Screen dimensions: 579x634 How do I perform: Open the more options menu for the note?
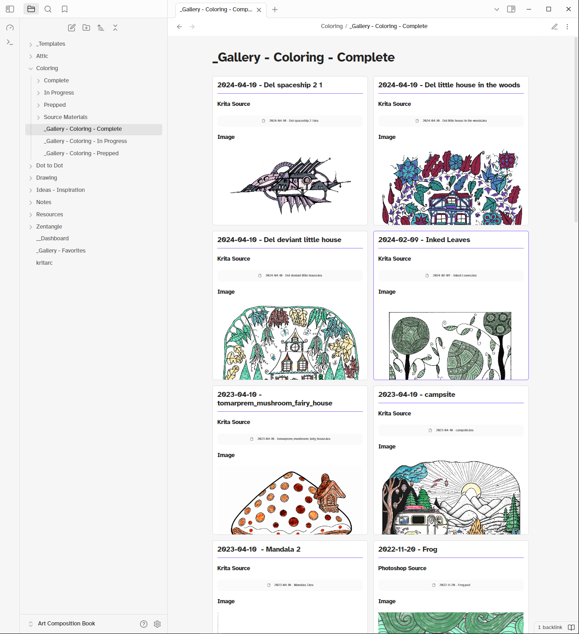[x=567, y=27]
